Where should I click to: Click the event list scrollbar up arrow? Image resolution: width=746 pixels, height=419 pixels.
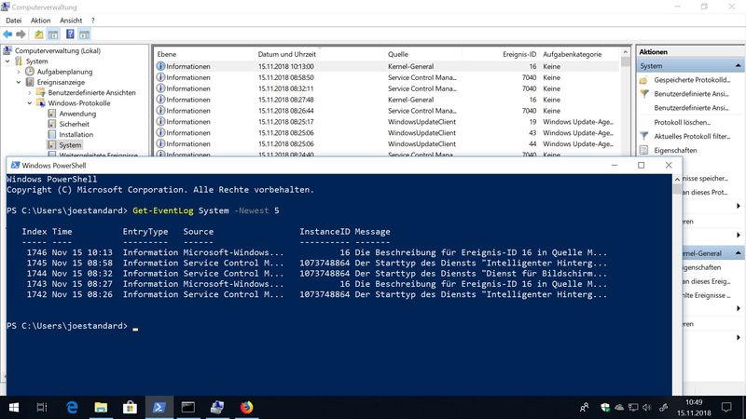tap(625, 52)
